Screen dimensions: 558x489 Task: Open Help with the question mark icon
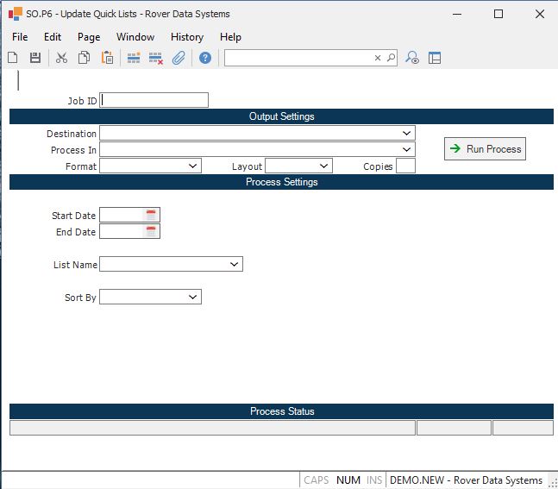click(x=205, y=58)
